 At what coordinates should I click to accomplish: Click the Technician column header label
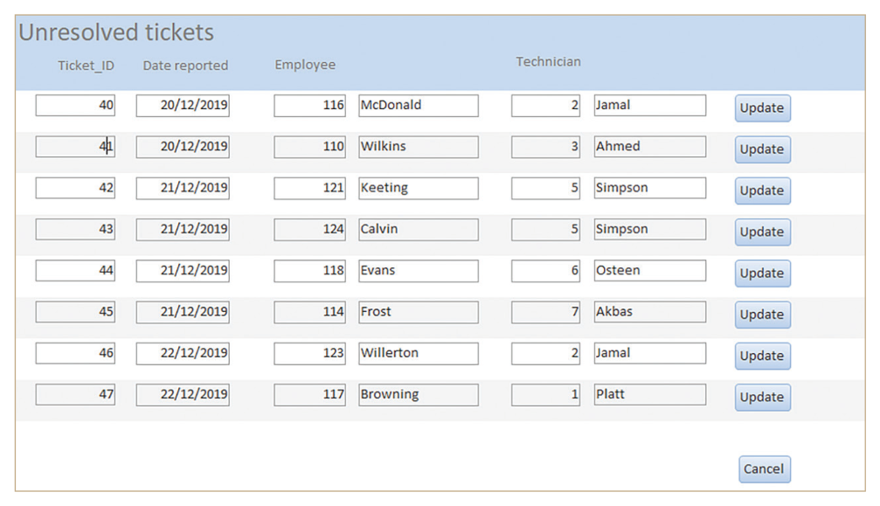point(548,62)
